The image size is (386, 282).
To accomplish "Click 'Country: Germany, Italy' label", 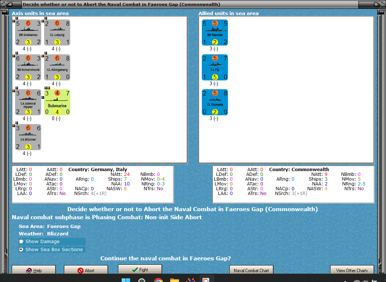I will (98, 169).
